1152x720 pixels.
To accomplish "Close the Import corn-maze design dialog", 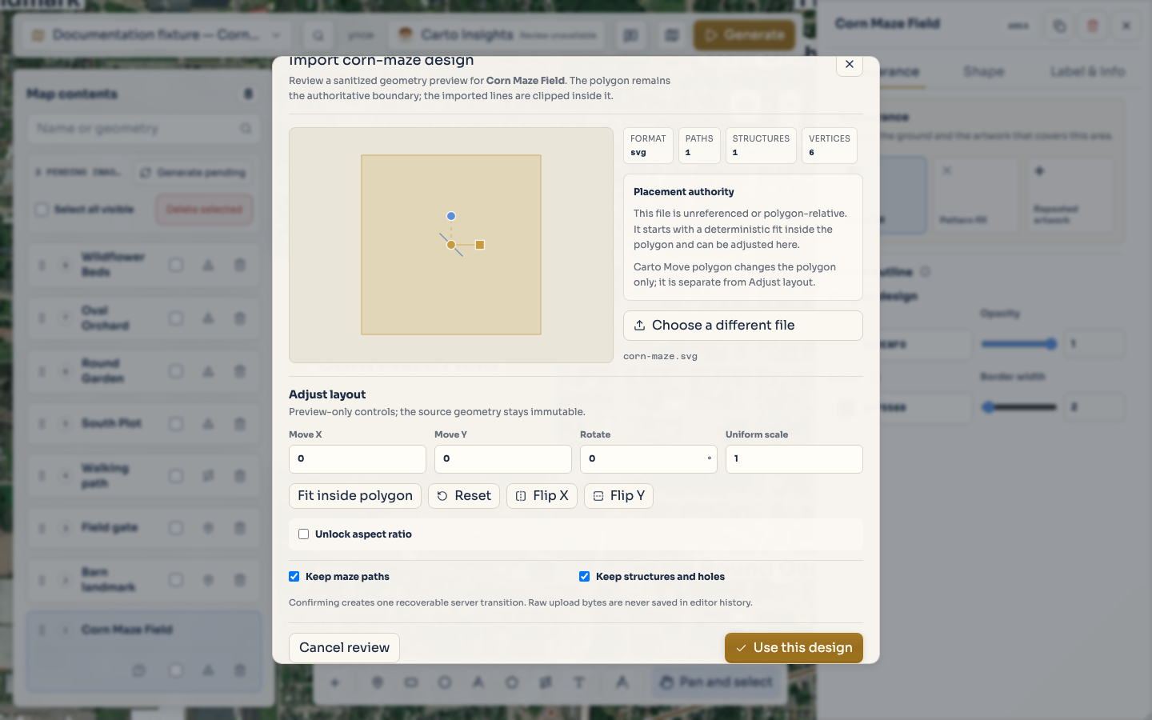I will pos(849,65).
